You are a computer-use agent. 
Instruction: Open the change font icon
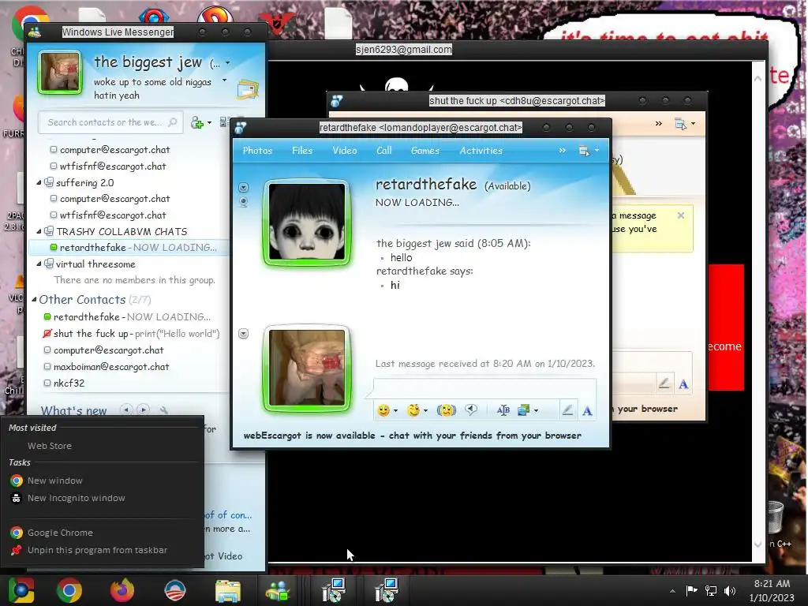point(503,410)
